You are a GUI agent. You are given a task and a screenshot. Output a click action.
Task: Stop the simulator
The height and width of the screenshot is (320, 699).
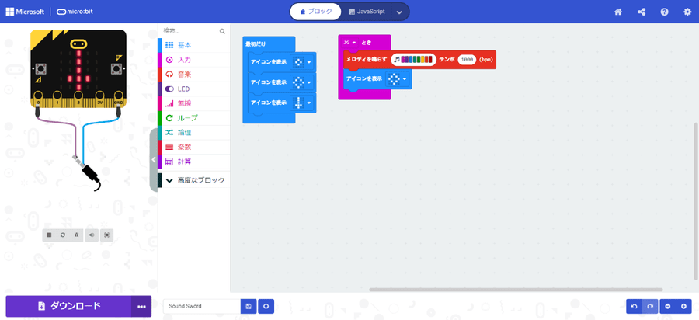click(49, 235)
